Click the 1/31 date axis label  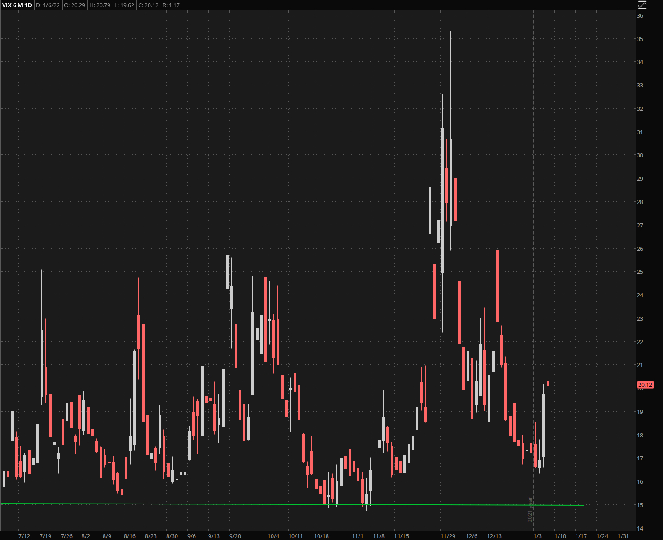(623, 536)
